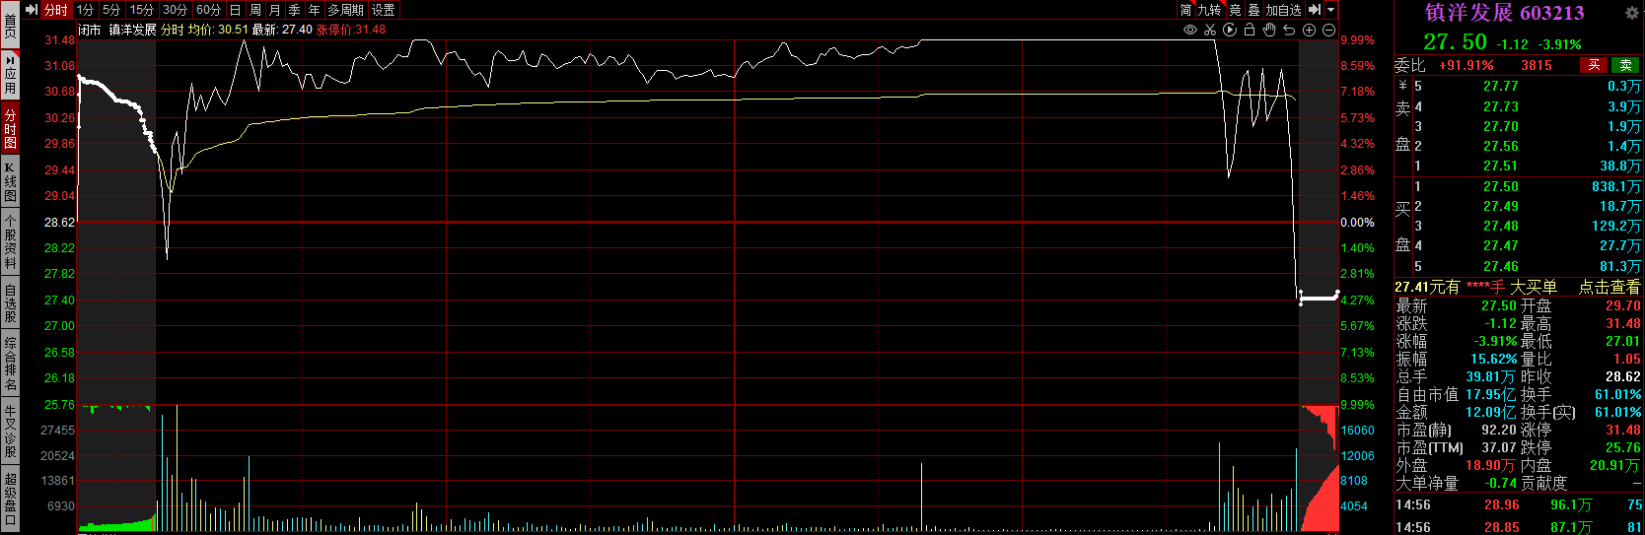1645x535 pixels.
Task: Zoom out with the minus circle icon
Action: point(1328,30)
